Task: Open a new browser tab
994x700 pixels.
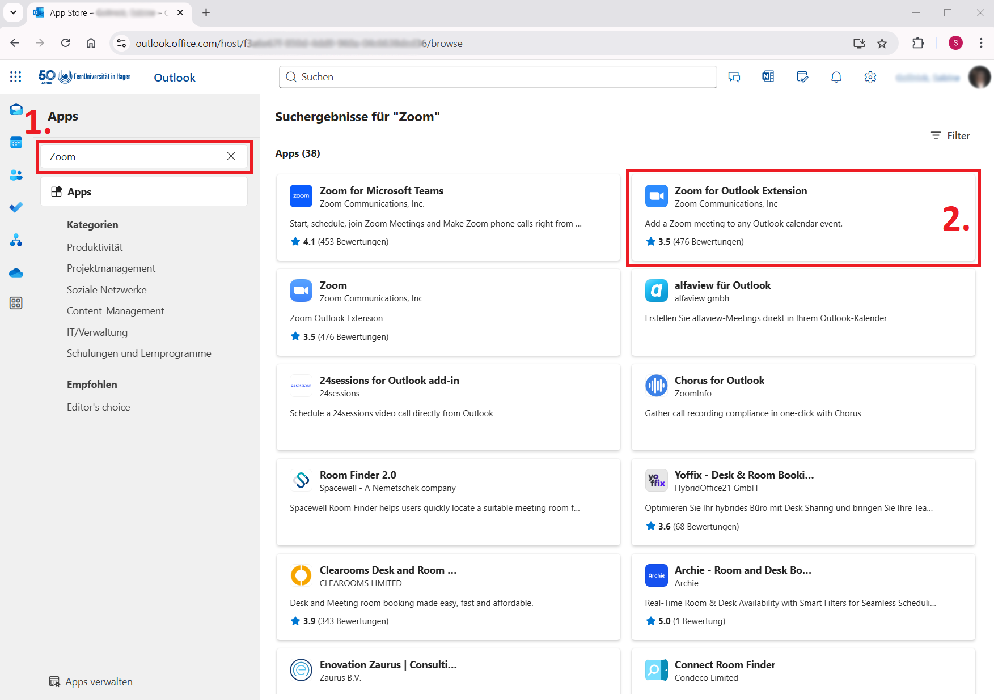Action: pyautogui.click(x=206, y=12)
